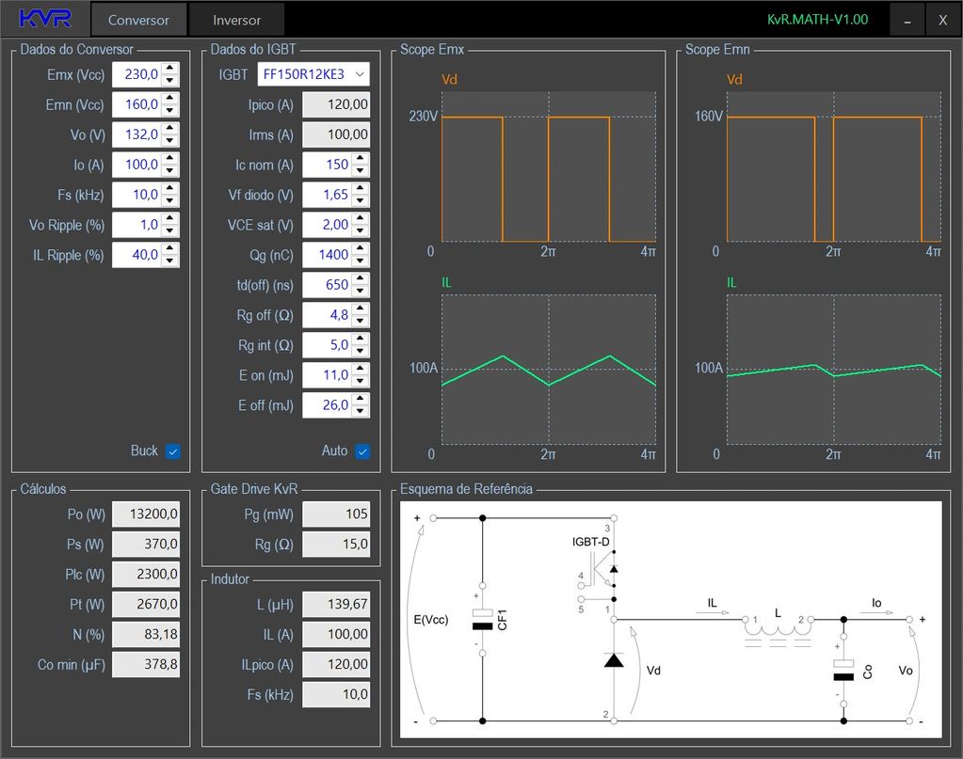Select the Conversor tab

tap(138, 20)
